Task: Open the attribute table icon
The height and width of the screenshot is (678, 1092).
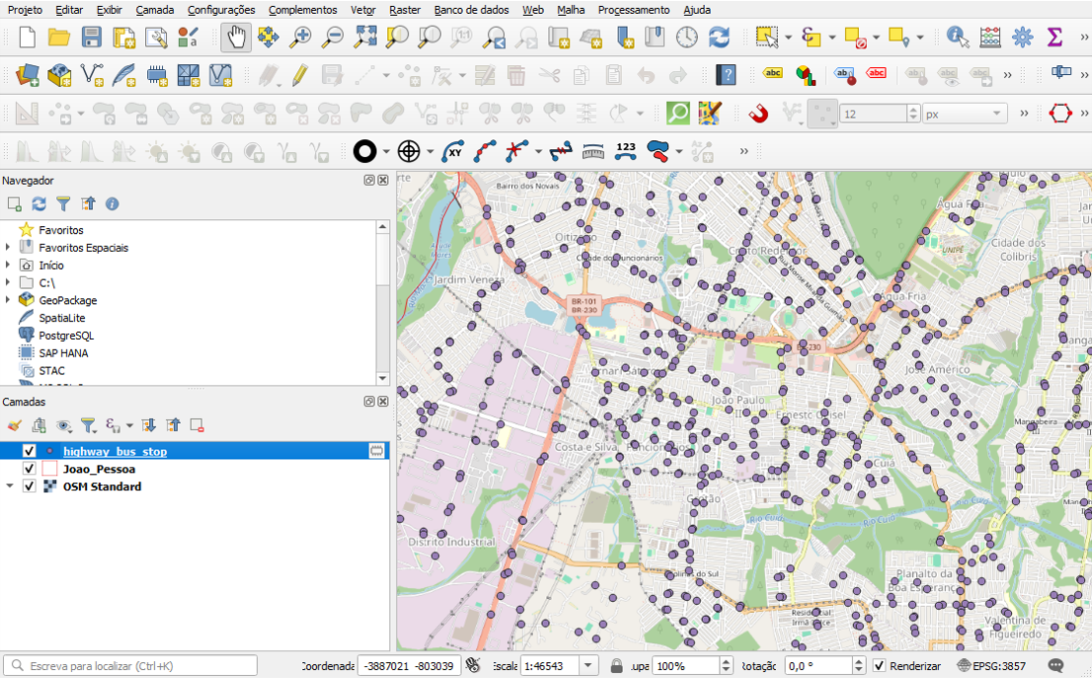Action: tap(990, 38)
